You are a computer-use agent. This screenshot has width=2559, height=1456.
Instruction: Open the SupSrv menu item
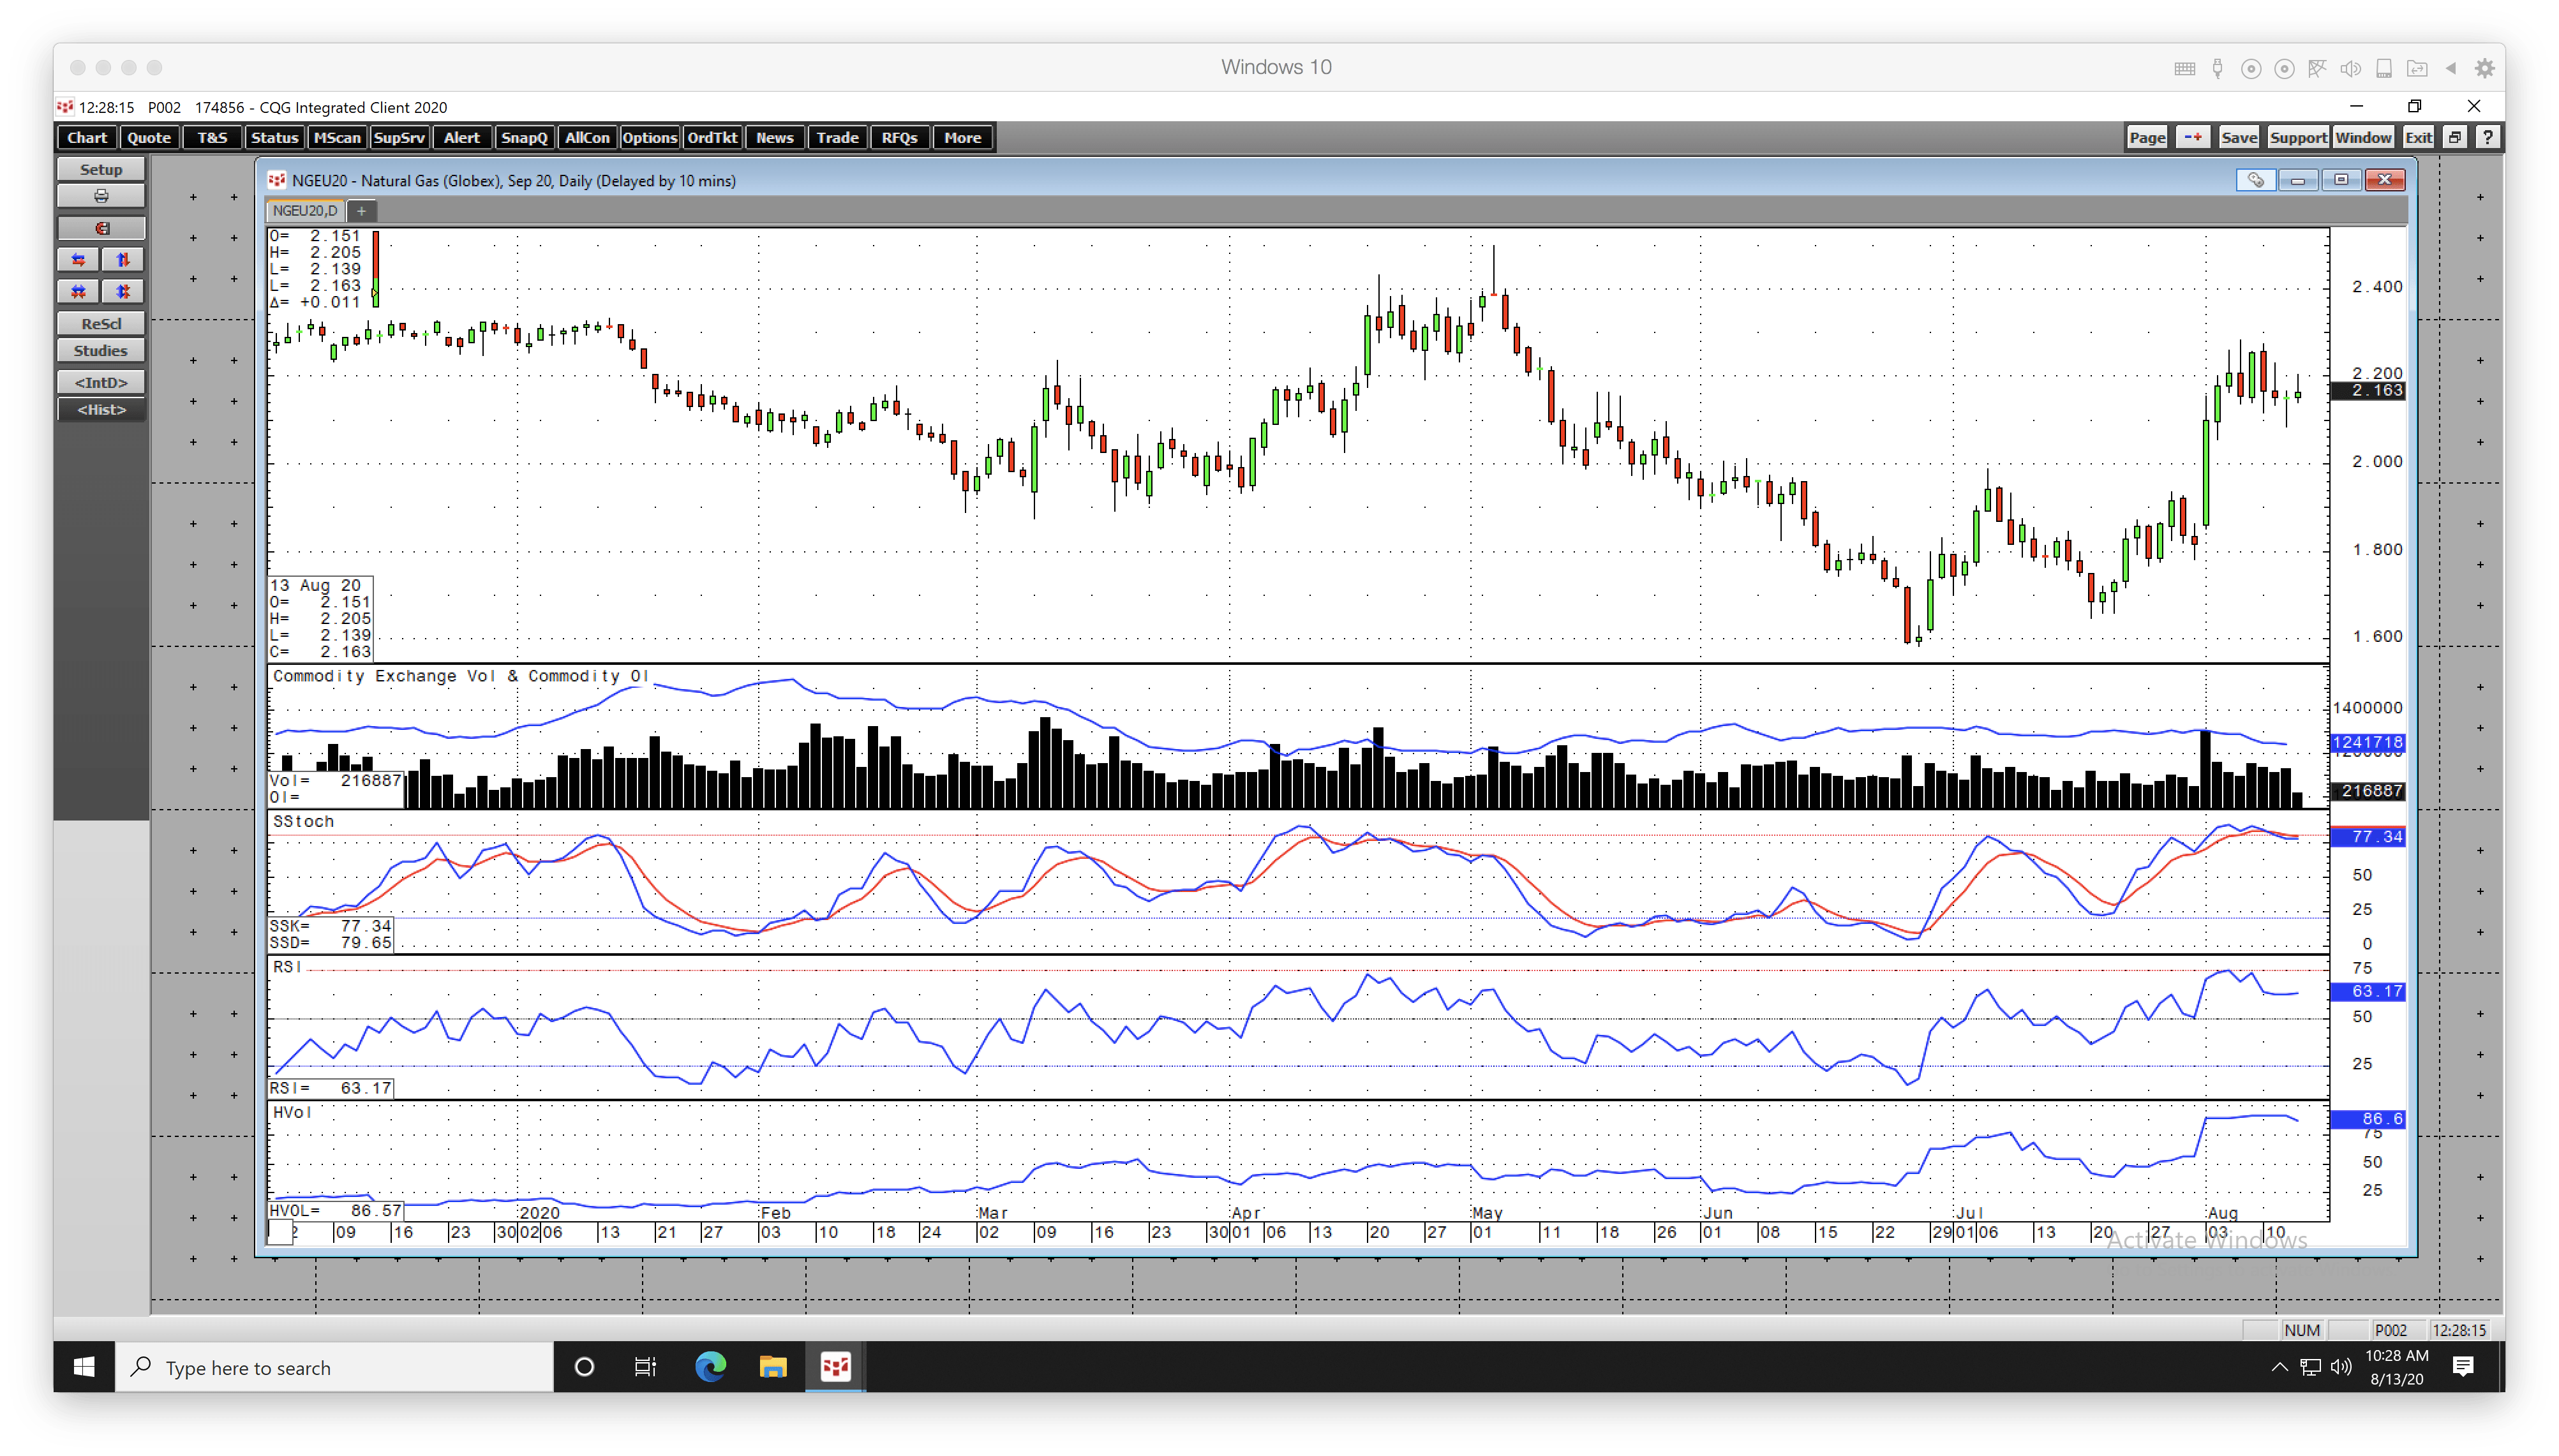point(399,138)
